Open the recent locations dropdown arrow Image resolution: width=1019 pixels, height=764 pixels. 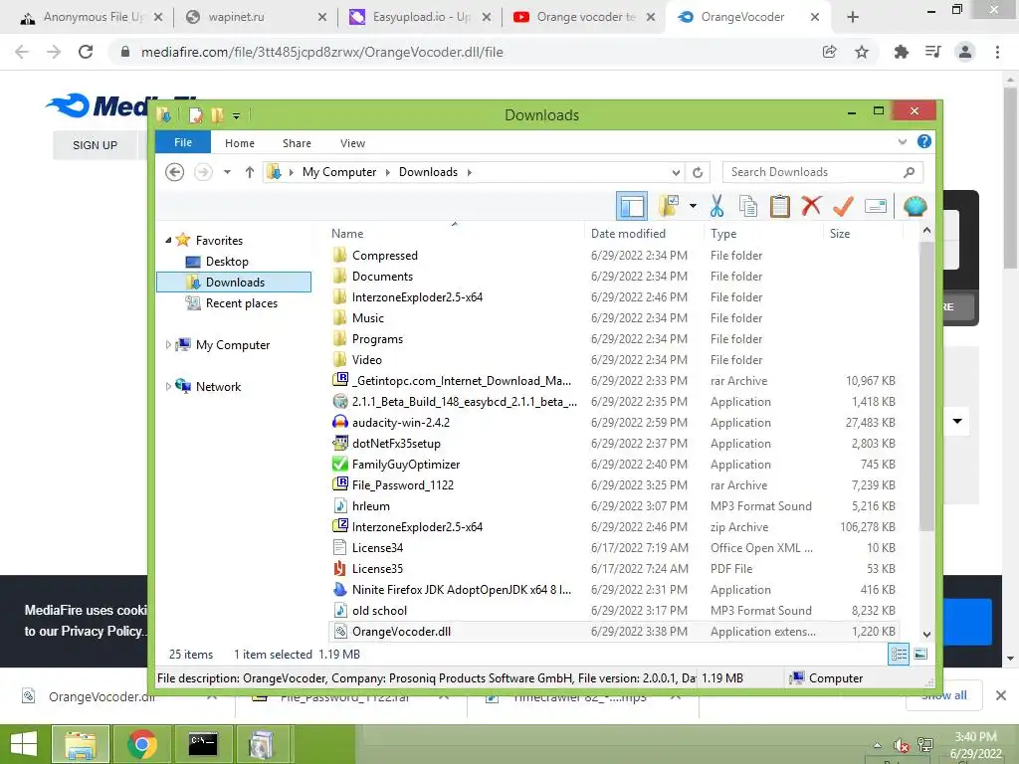point(227,172)
